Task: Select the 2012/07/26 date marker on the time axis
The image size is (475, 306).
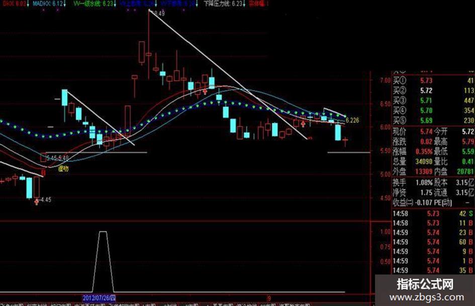Action: (99, 298)
